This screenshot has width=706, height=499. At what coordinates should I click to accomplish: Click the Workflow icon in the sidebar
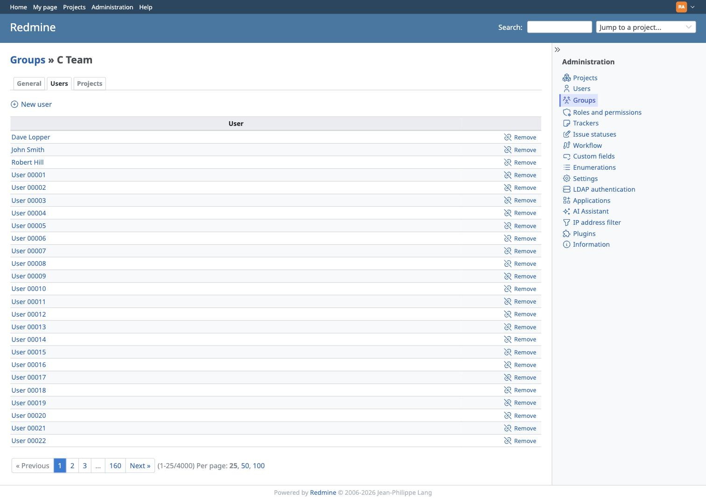[x=566, y=146]
